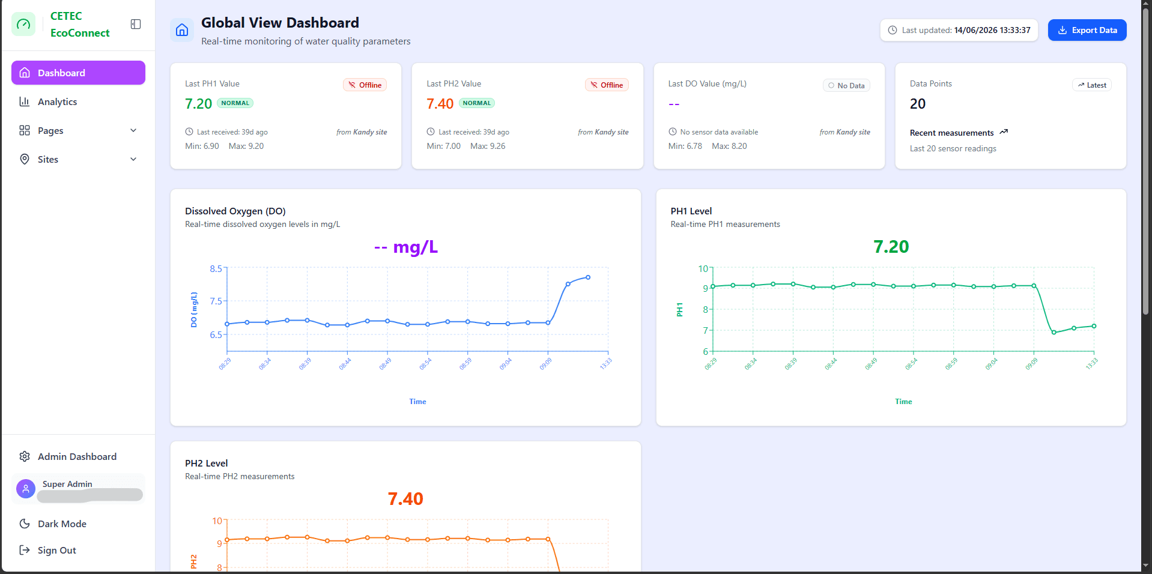The width and height of the screenshot is (1152, 574).
Task: Click the home icon next to Global View Dashboard
Action: pos(182,30)
